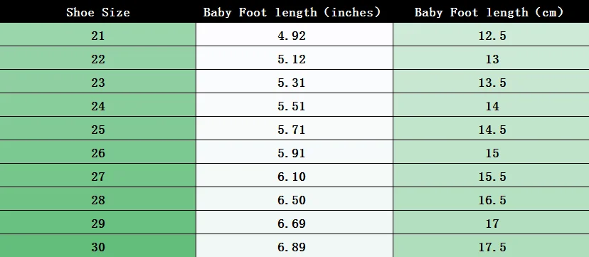Click shoe size 27 cell
The height and width of the screenshot is (257, 589).
pos(97,175)
